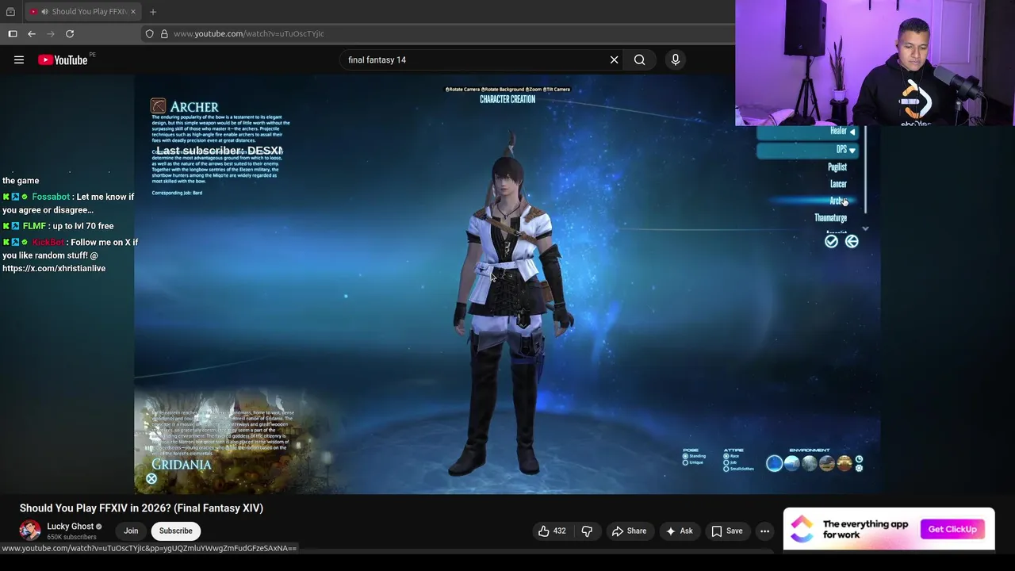Go to YouTube home via logo
The height and width of the screenshot is (571, 1015).
[x=63, y=59]
